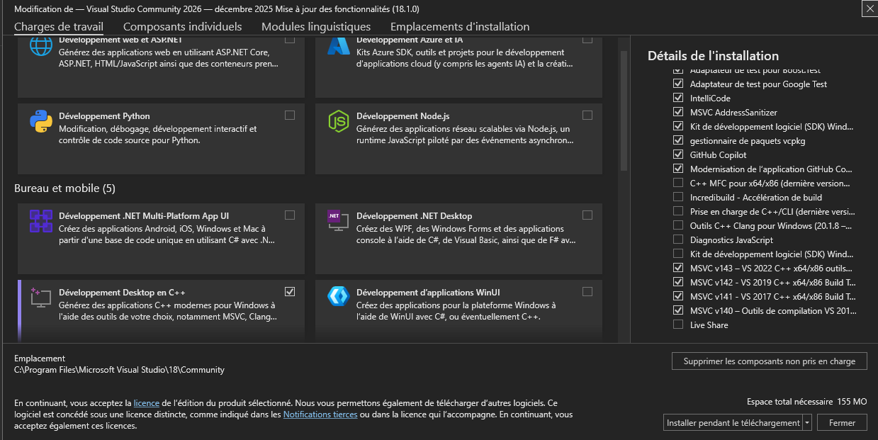Open the Notifications tierces link
Image resolution: width=878 pixels, height=440 pixels.
click(320, 414)
